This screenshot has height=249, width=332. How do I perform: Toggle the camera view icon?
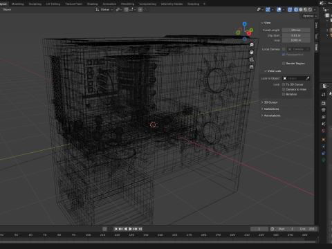tap(252, 59)
